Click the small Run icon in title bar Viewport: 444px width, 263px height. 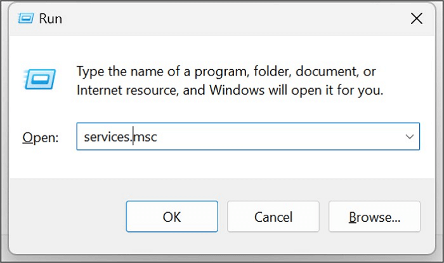[25, 18]
